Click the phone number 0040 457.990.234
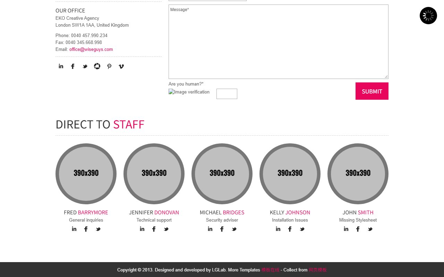This screenshot has height=277, width=444. 89,35
